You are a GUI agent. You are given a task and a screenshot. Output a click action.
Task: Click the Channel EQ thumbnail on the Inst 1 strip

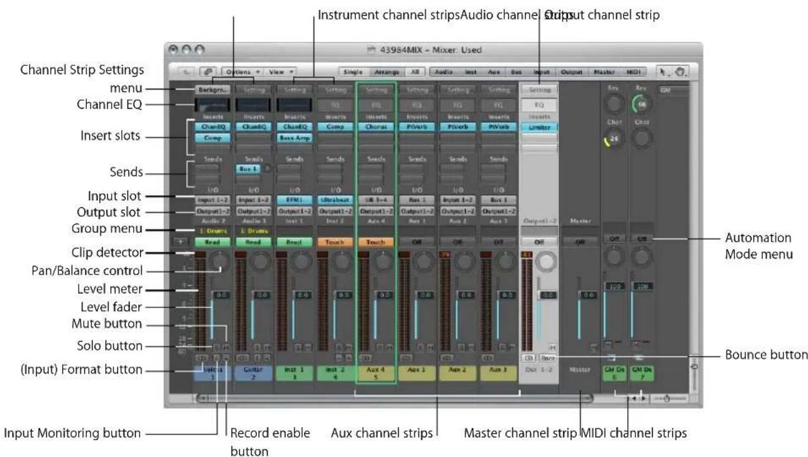tap(294, 105)
